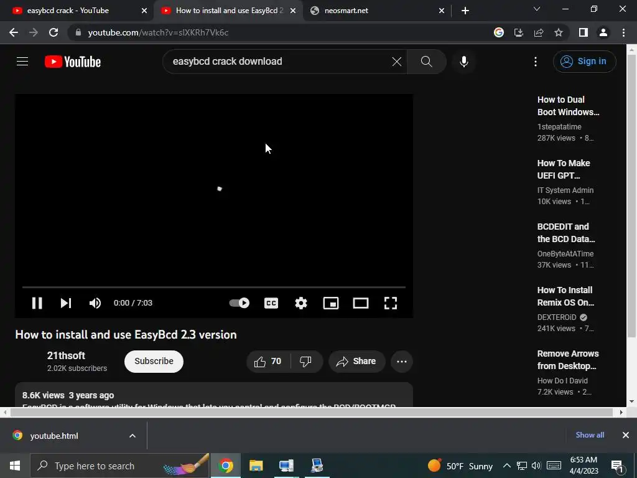
Task: Click the video progress bar
Action: tap(214, 287)
